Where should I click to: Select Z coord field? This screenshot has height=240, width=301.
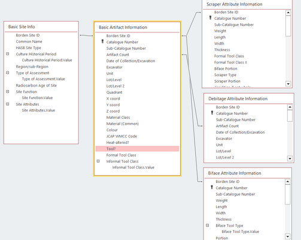(113, 111)
